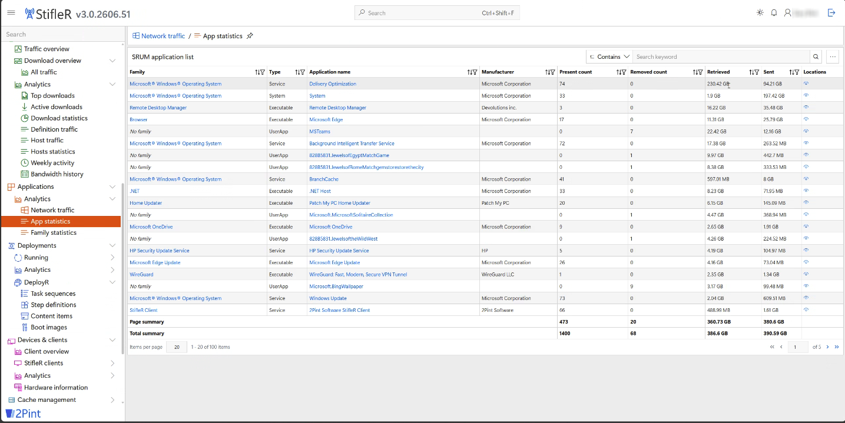This screenshot has width=845, height=423.
Task: Click the Network traffic breadcrumb link
Action: 163,36
